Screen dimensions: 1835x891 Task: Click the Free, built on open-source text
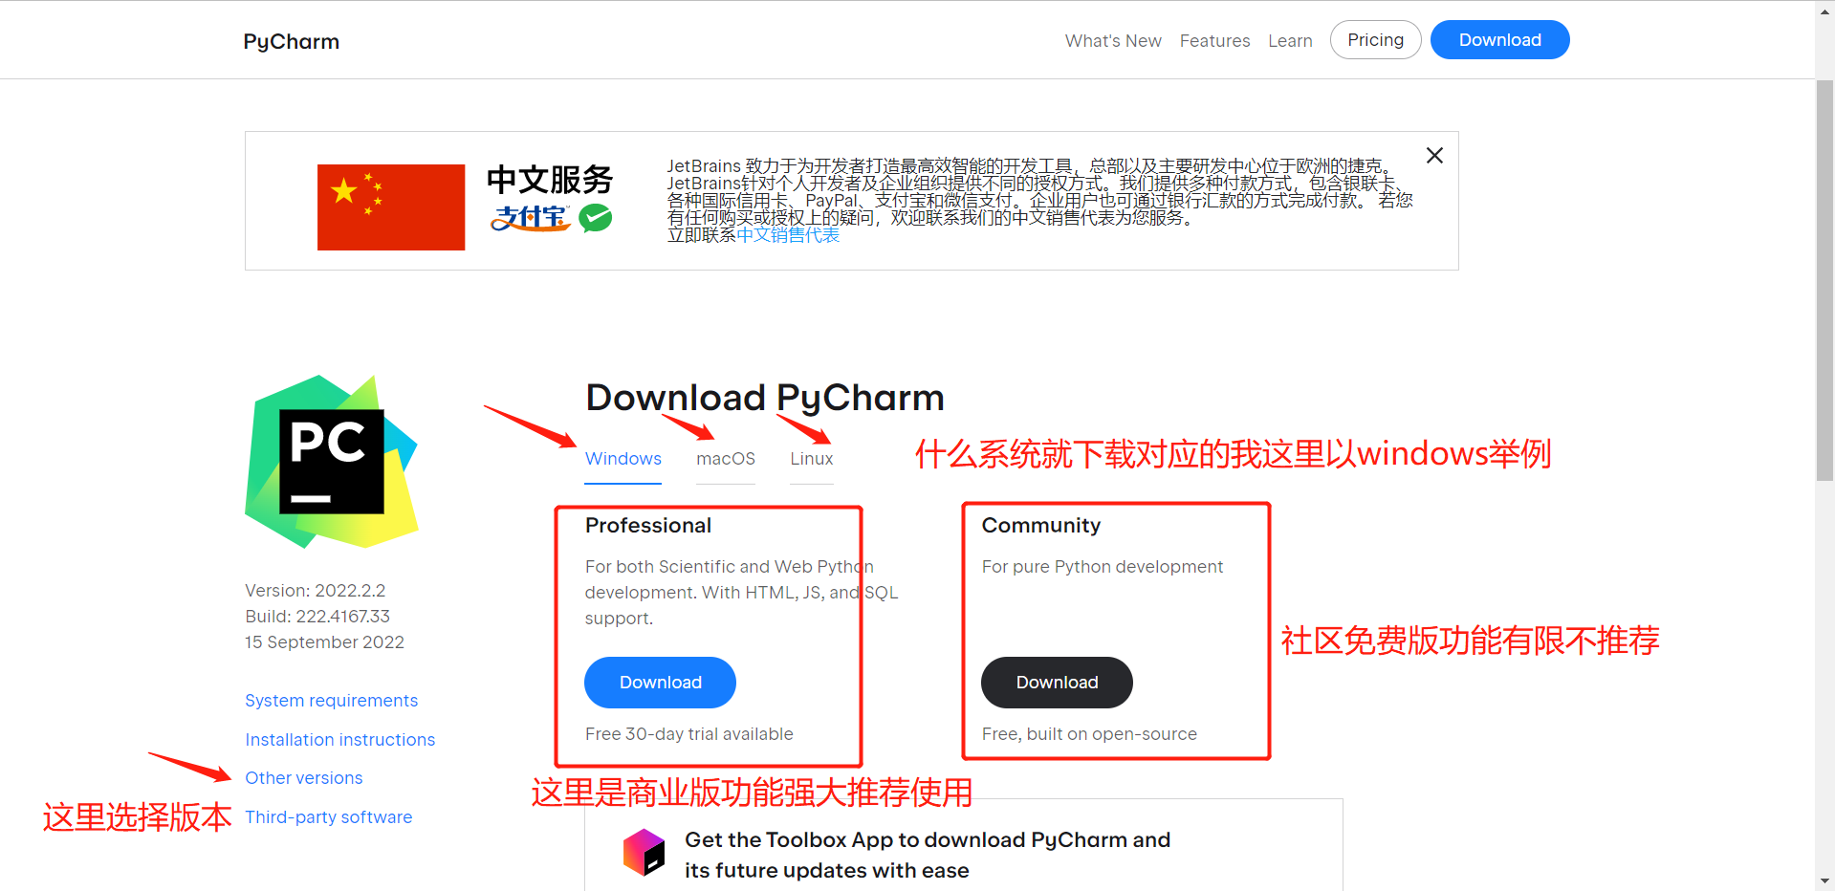click(1089, 734)
